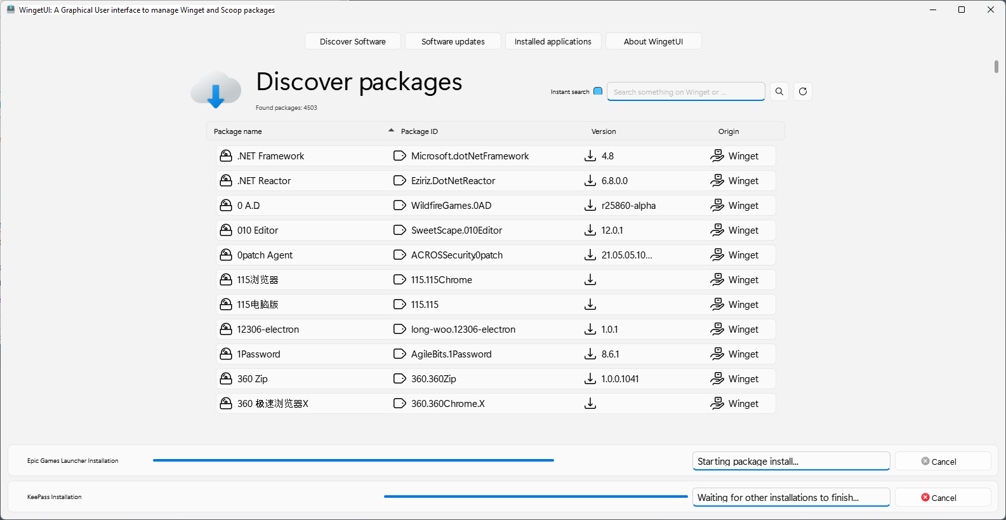
Task: Sort by the Package ID column header
Action: (420, 131)
